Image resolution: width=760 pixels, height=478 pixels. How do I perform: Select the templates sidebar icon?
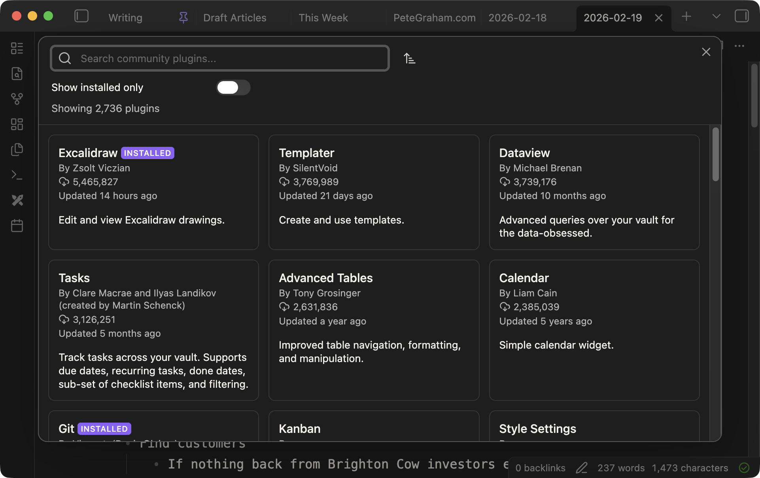pos(17,150)
